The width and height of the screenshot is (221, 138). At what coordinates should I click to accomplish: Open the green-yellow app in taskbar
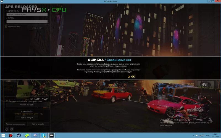[27, 136]
